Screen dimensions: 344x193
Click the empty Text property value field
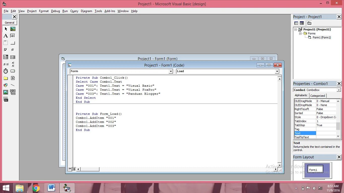pos(326,133)
